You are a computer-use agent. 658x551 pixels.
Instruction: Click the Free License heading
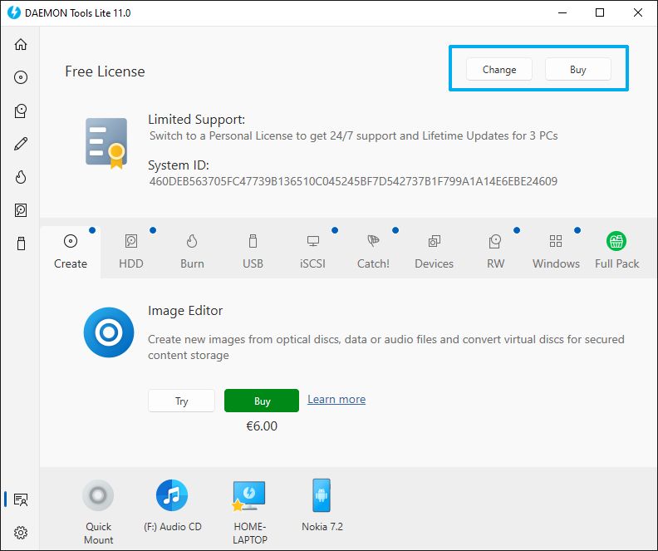[105, 71]
